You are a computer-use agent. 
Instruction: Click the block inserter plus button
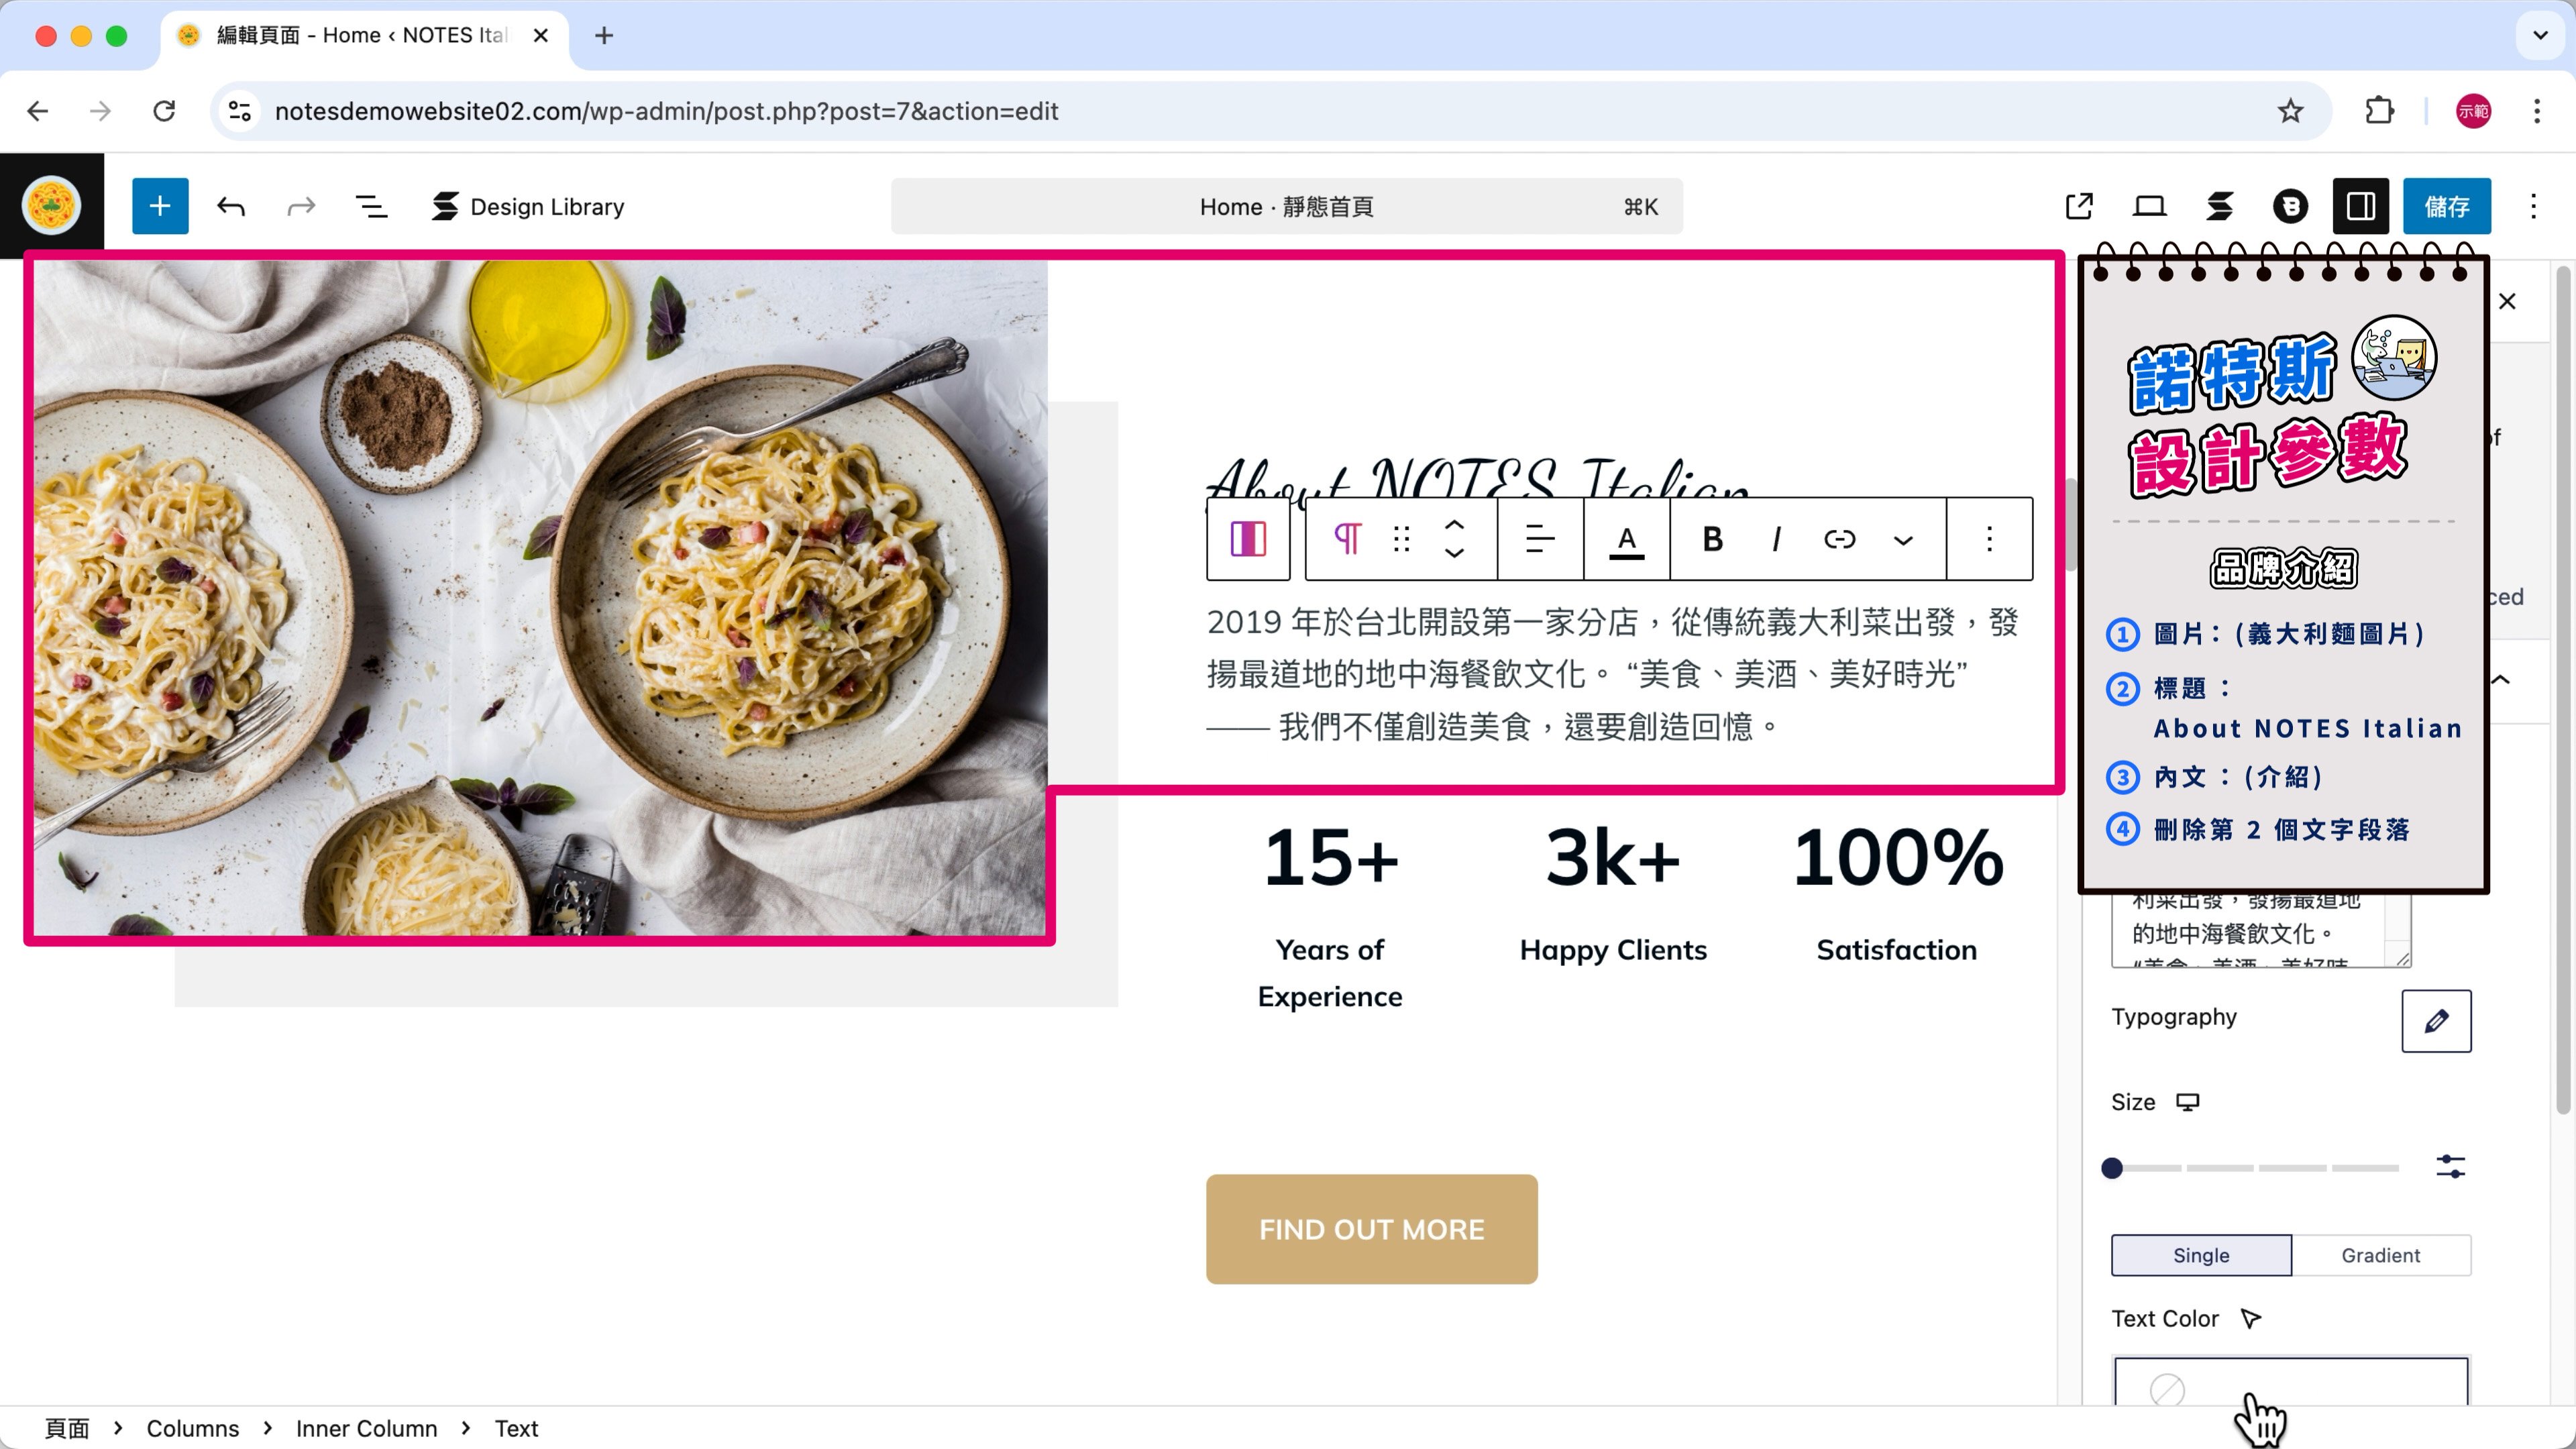pyautogui.click(x=160, y=206)
